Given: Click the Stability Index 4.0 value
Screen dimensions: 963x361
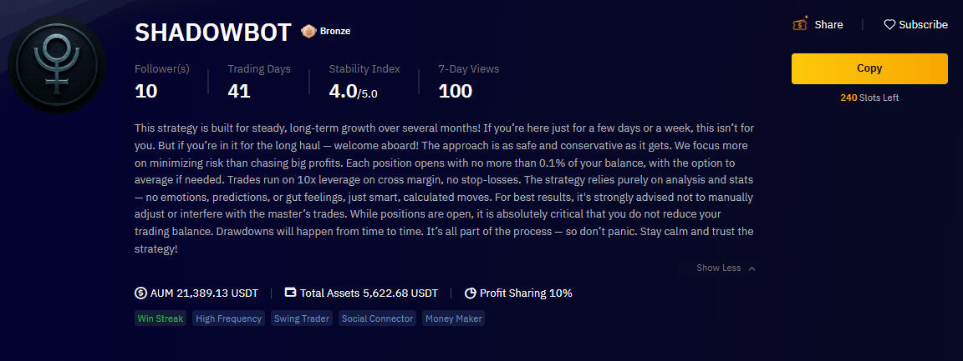Looking at the screenshot, I should (353, 91).
